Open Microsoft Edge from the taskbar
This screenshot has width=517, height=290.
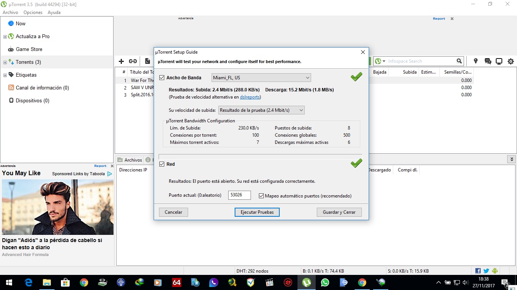[28, 282]
